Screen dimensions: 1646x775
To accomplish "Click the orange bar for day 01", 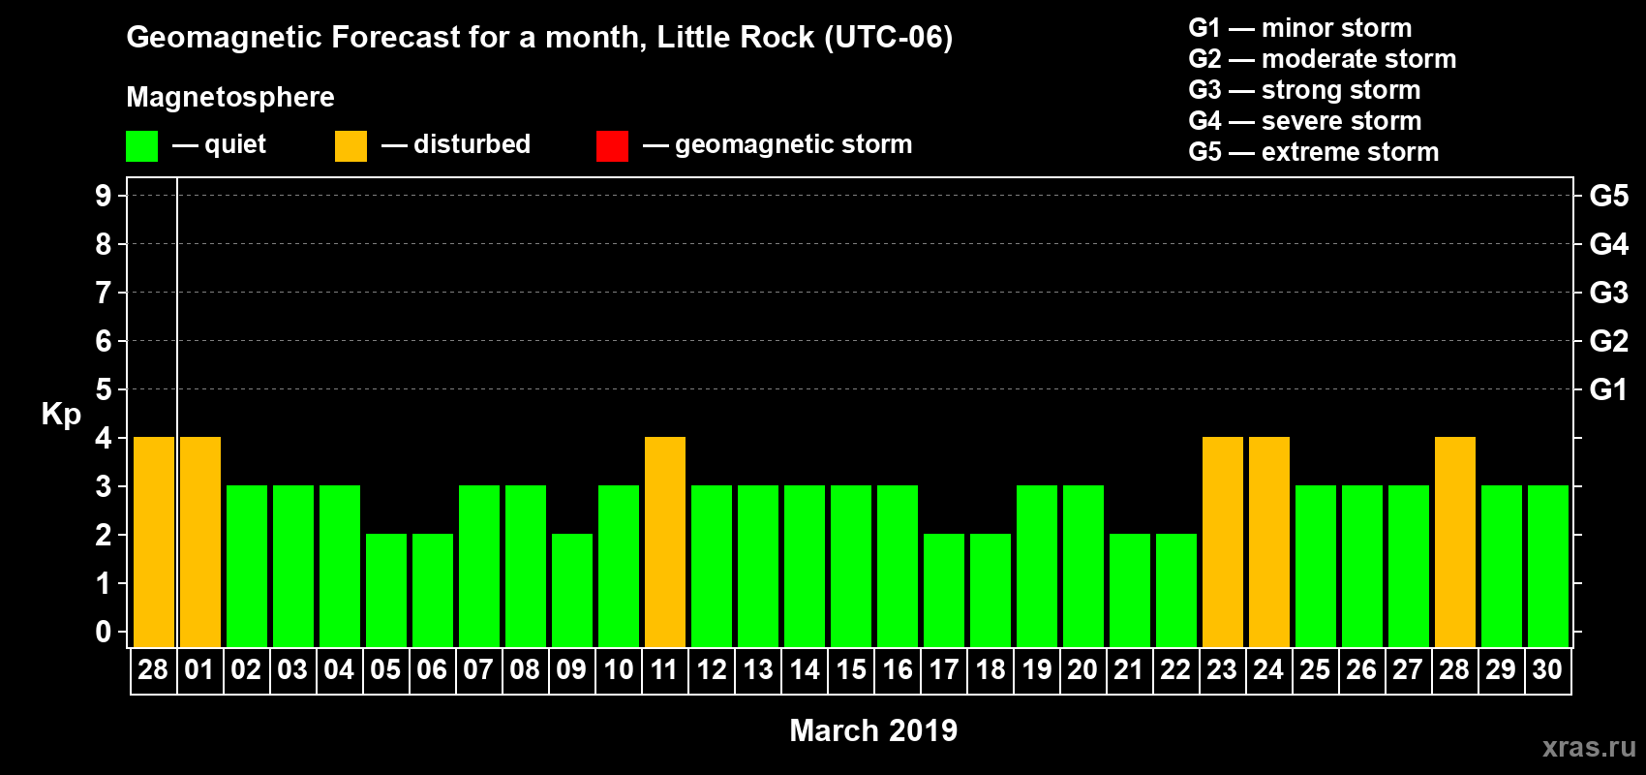I will tap(200, 542).
